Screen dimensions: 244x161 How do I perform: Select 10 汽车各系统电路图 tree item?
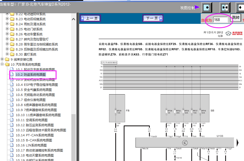pyautogui.click(x=26, y=65)
